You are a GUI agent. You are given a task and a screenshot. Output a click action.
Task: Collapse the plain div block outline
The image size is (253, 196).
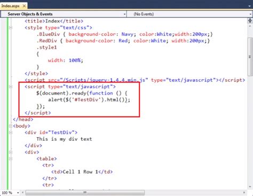[x=11, y=152]
